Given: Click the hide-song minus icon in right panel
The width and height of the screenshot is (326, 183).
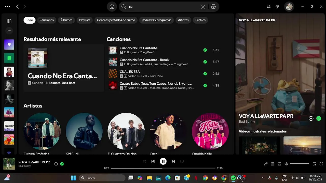Looking at the screenshot, I should [311, 118].
